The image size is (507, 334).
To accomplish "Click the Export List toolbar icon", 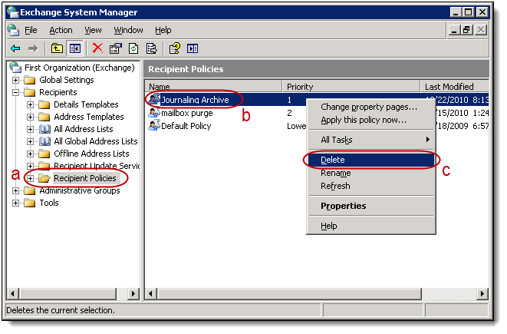I will (x=151, y=49).
